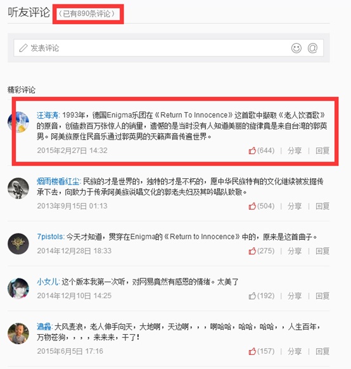351x369 pixels.
Task: Click the pencil icon in comment box
Action: click(23, 48)
